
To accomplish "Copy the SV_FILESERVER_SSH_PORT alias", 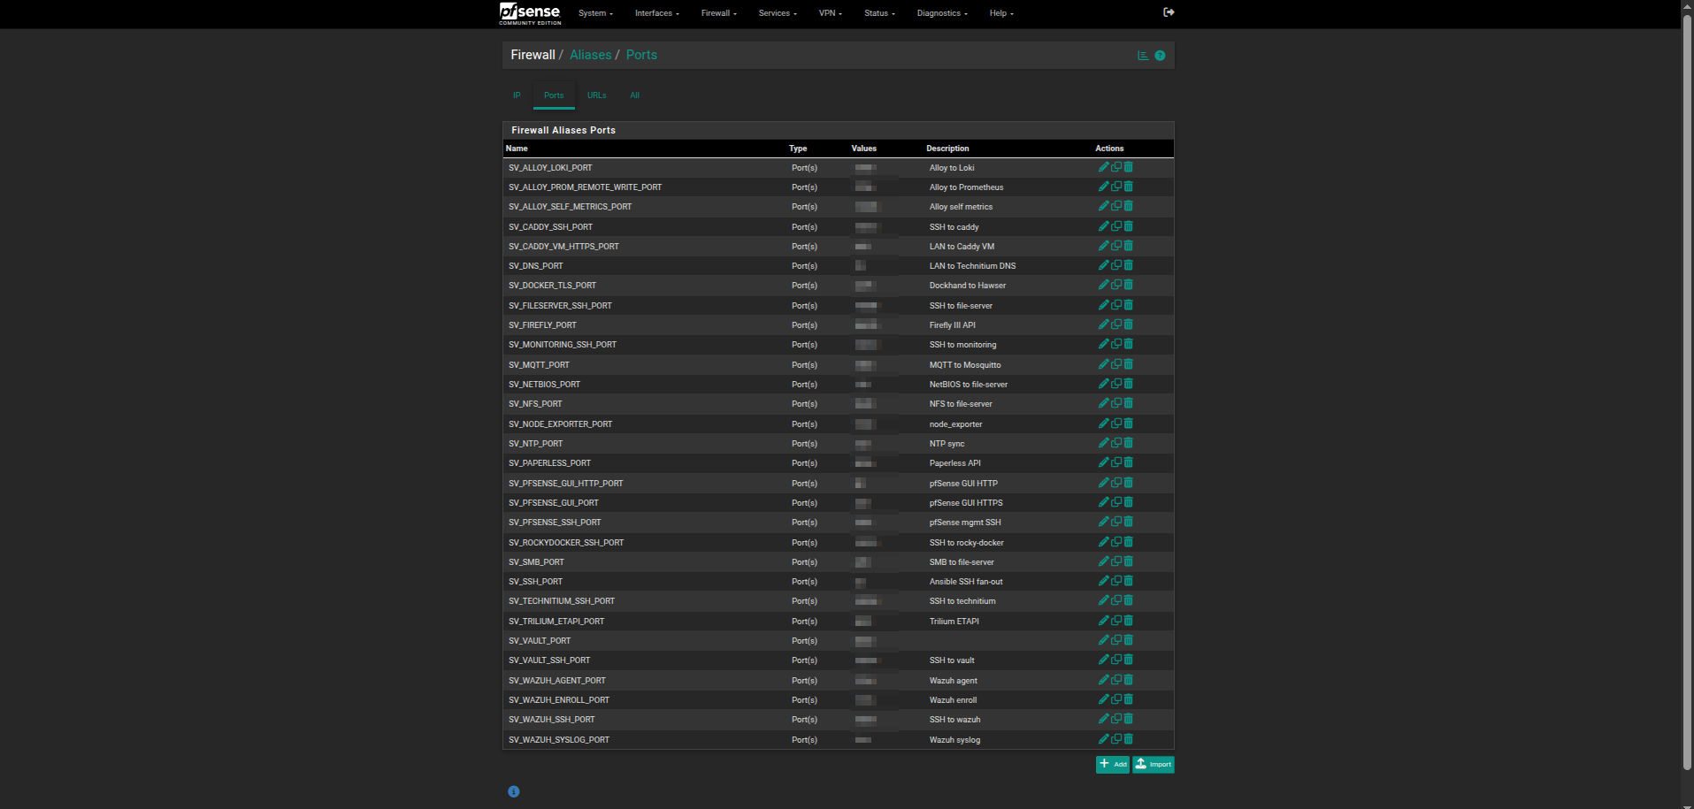I will (1116, 305).
